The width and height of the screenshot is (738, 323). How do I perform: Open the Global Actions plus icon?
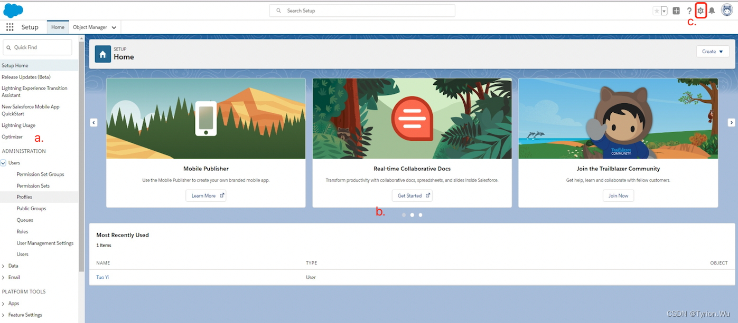tap(677, 11)
